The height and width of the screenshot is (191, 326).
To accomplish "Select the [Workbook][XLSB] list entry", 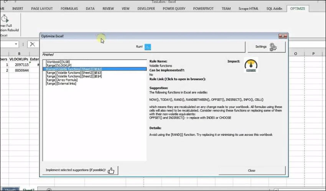I will coord(95,62).
